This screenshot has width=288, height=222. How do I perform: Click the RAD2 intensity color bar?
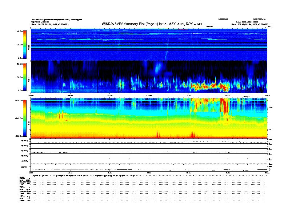[25, 45]
